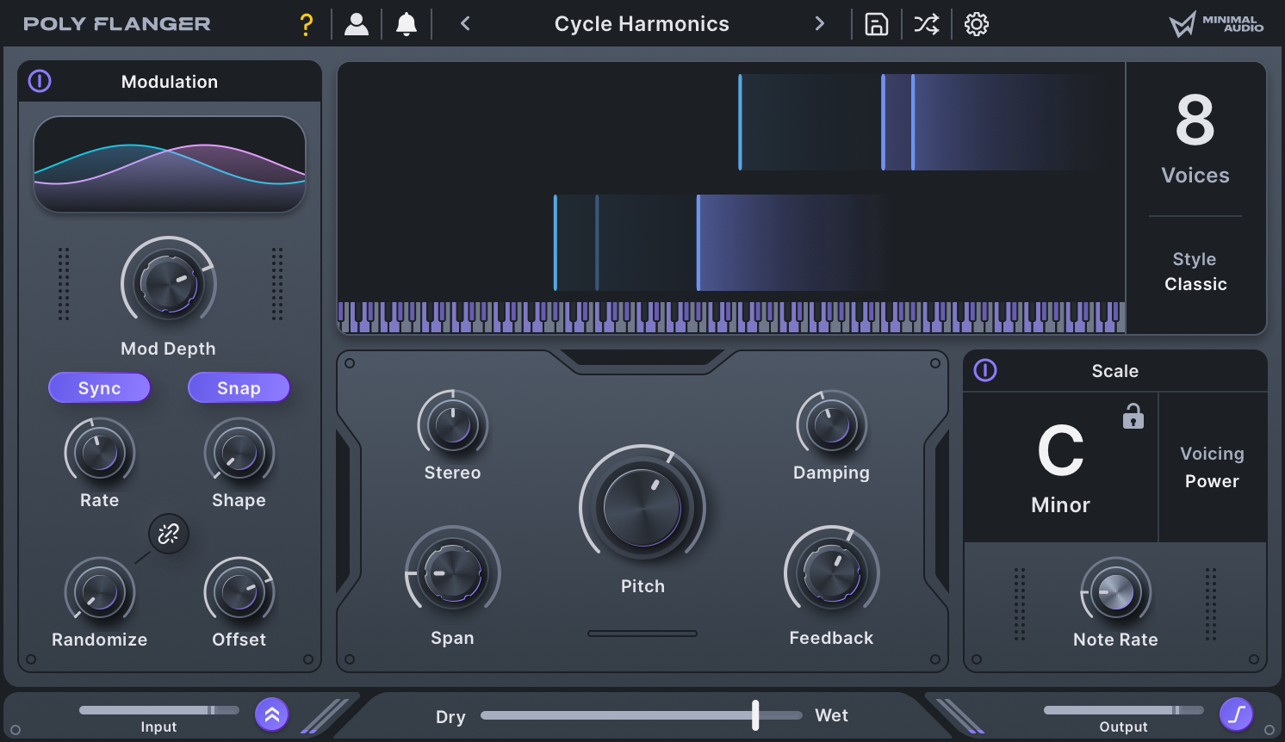Enable Sync for modulation rate
Screen dimensions: 1285x742
point(99,387)
